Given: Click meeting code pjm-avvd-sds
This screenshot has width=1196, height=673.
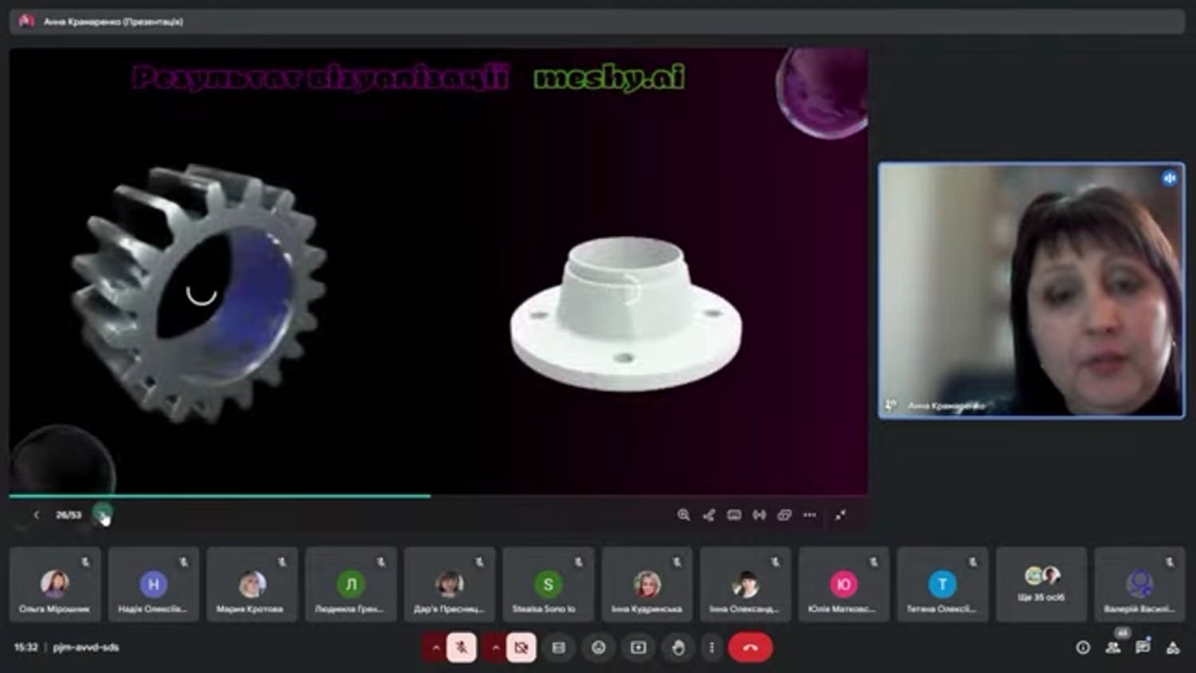Looking at the screenshot, I should 86,647.
